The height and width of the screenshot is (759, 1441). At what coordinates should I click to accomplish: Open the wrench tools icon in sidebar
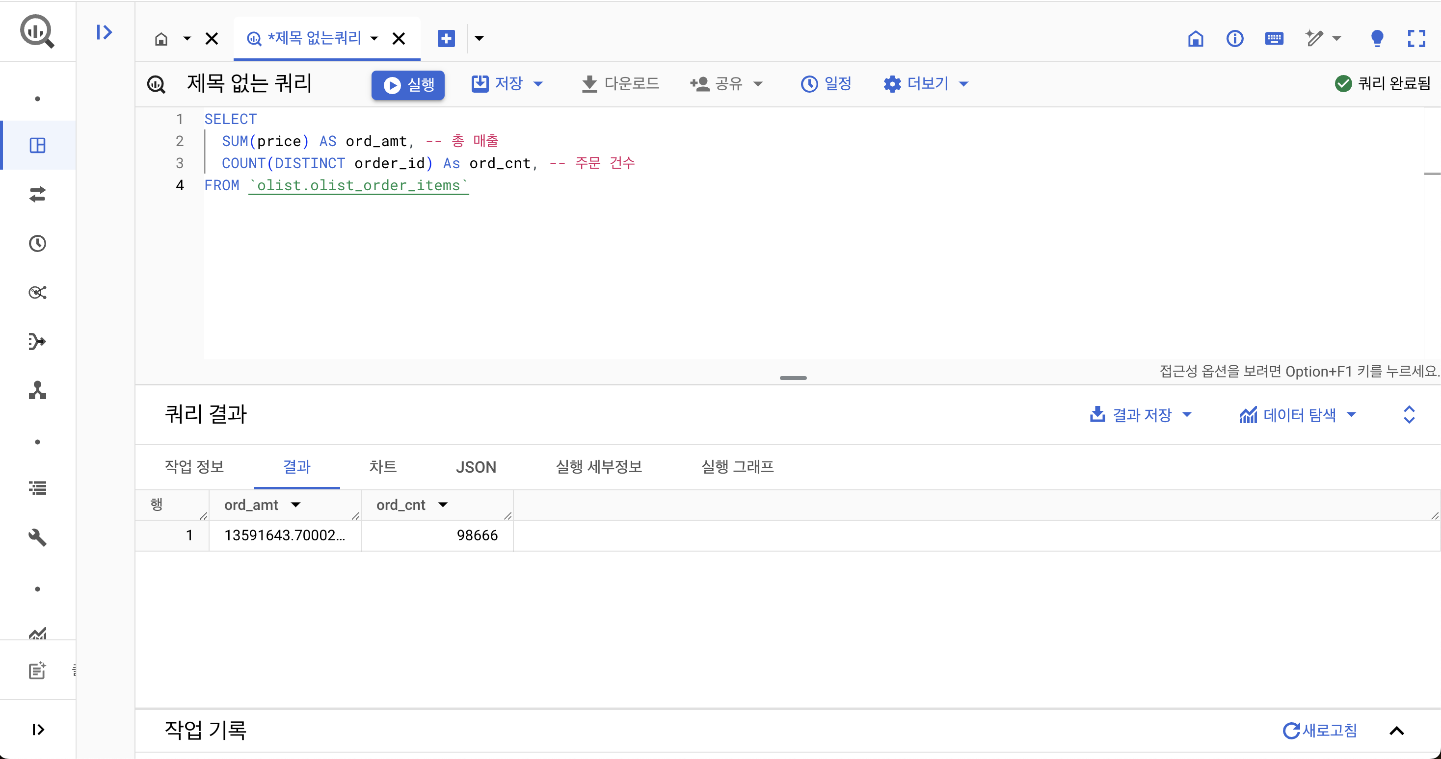(37, 537)
